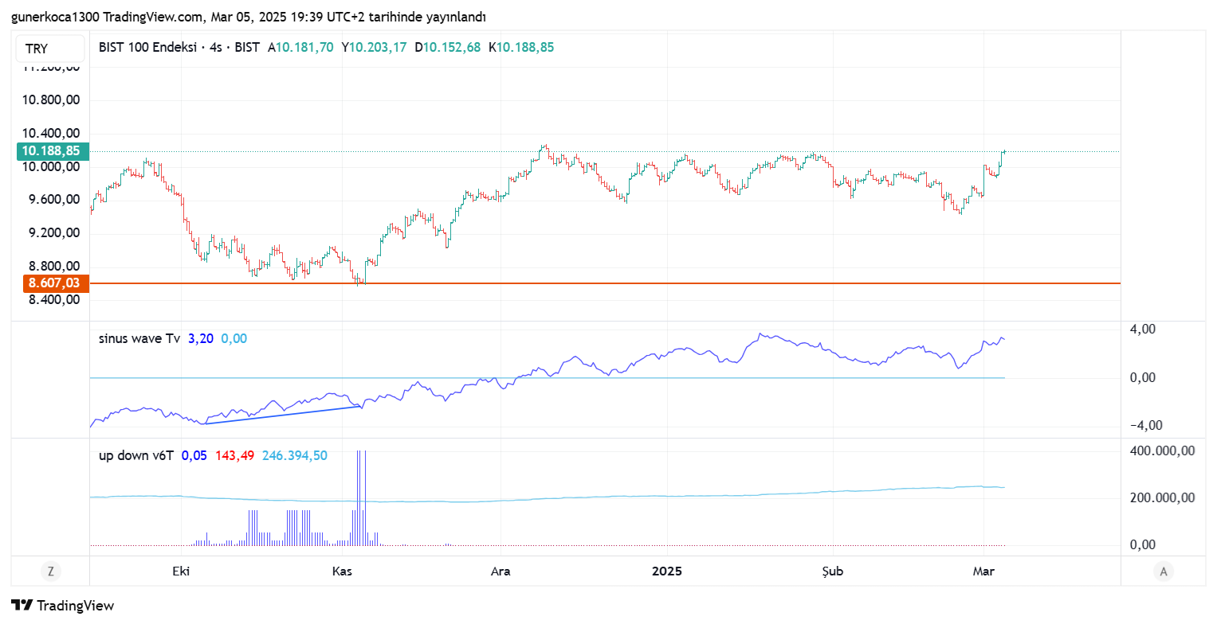Select the up down v6T indicator label
Image resolution: width=1217 pixels, height=624 pixels.
click(x=136, y=455)
